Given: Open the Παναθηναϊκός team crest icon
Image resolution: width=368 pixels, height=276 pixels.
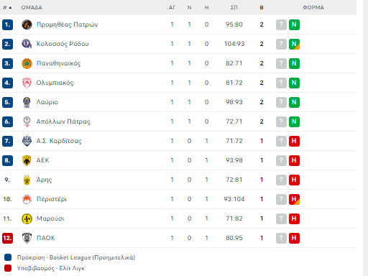Looking at the screenshot, I should coord(27,63).
